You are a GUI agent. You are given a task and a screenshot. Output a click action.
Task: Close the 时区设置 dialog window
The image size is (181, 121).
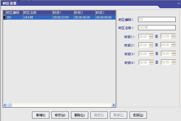click(x=179, y=3)
